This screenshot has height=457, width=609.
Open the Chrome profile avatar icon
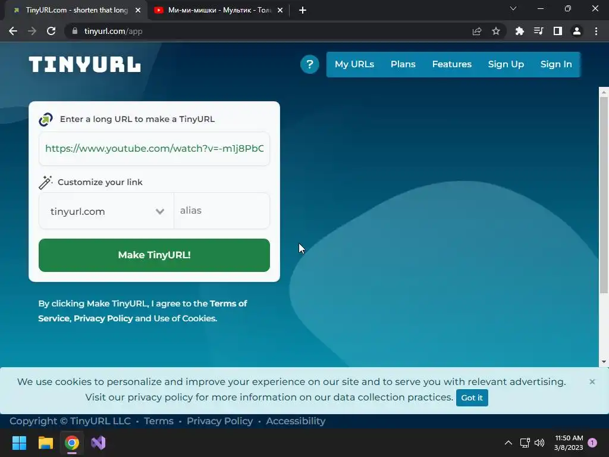577,31
